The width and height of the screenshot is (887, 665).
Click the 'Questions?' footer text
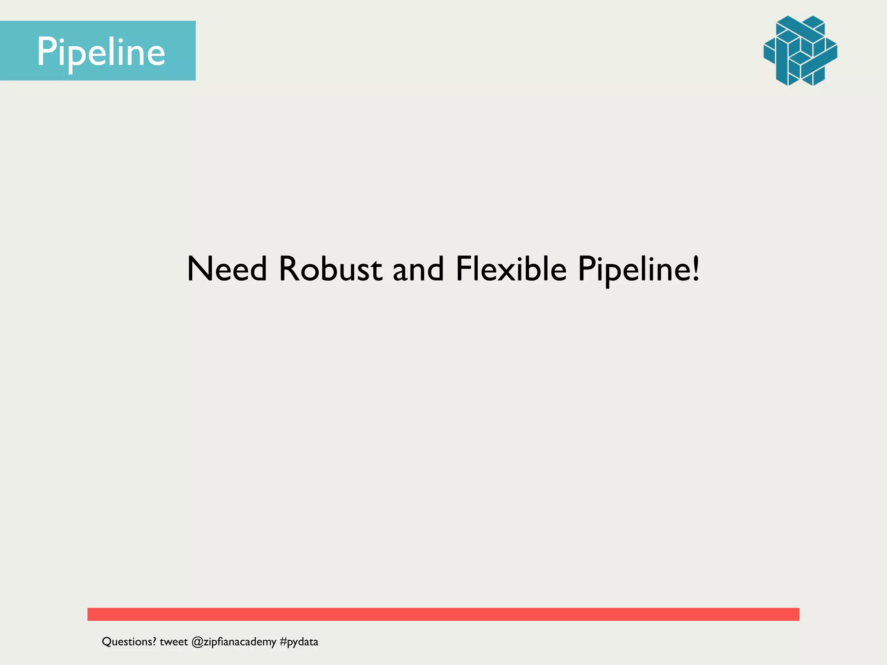tap(129, 642)
